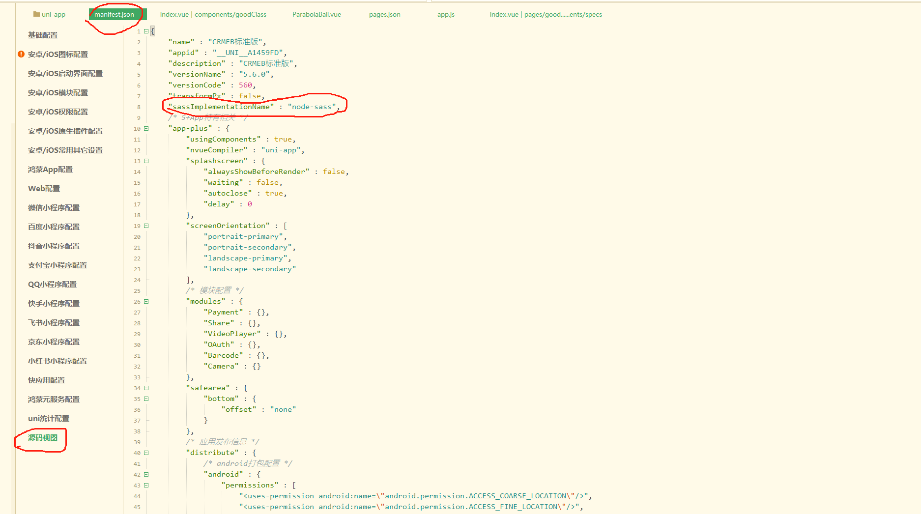The width and height of the screenshot is (921, 514).
Task: Click the folder icon on uni-app tab
Action: [x=36, y=14]
